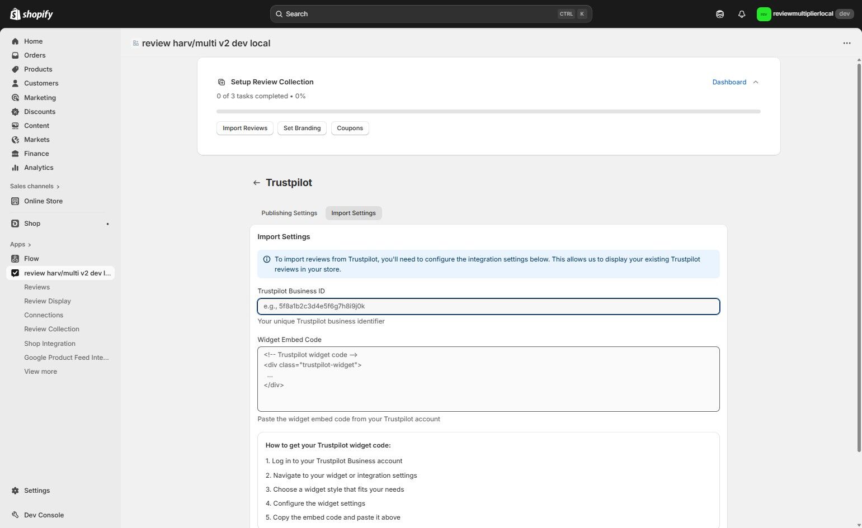Viewport: 862px width, 528px height.
Task: Open the Flow app in sidebar
Action: (x=31, y=258)
